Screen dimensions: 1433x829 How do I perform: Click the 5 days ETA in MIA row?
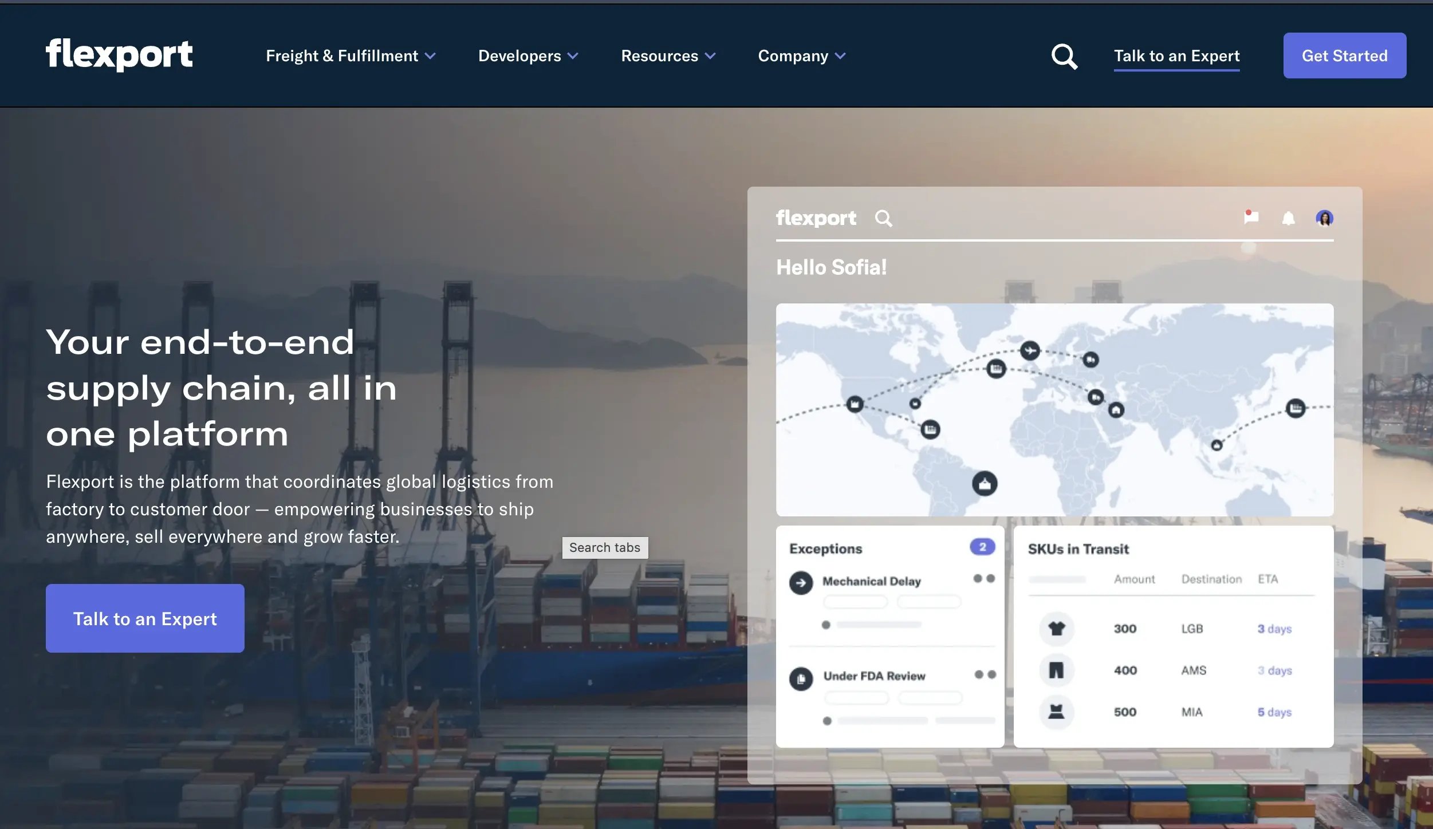tap(1274, 712)
